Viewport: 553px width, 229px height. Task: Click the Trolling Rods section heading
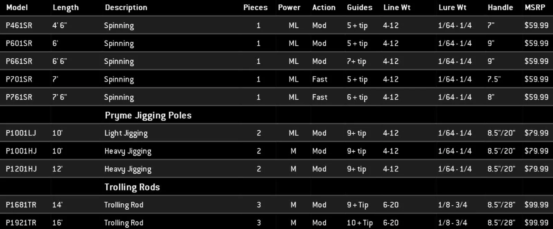(132, 187)
